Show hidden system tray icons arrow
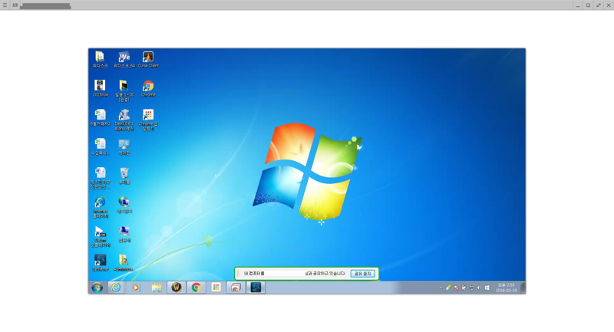 (441, 288)
